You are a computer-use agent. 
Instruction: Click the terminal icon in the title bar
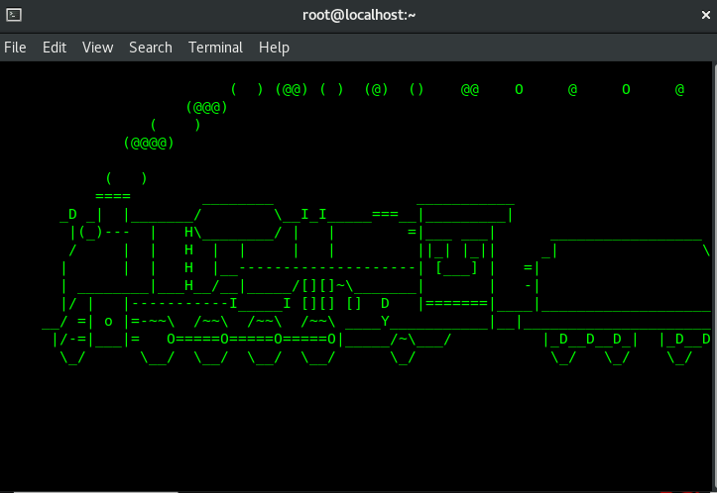pos(14,15)
